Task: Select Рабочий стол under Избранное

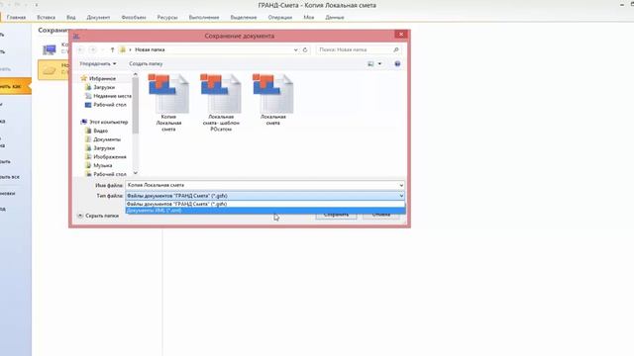Action: click(106, 105)
